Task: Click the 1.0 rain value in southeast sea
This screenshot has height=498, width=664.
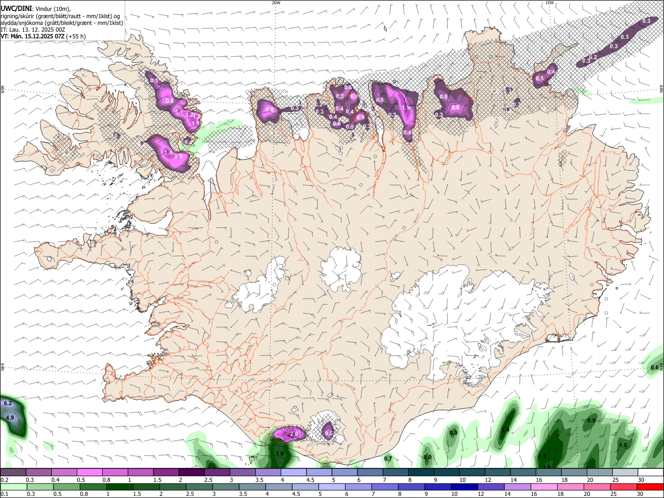Action: click(x=623, y=445)
